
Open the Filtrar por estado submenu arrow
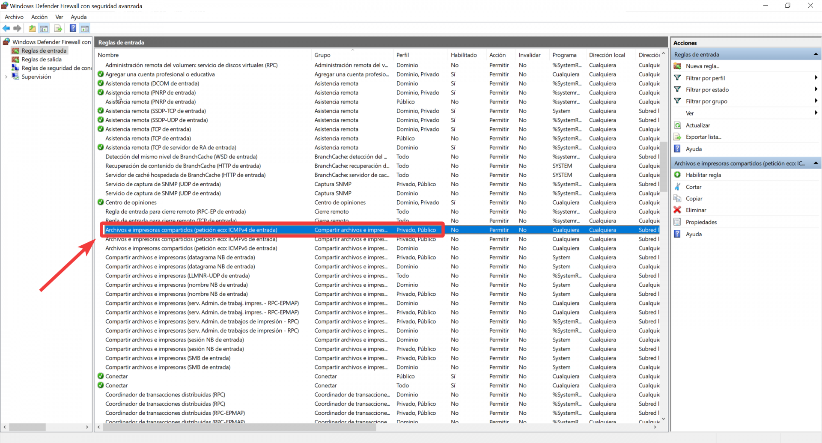(x=816, y=89)
